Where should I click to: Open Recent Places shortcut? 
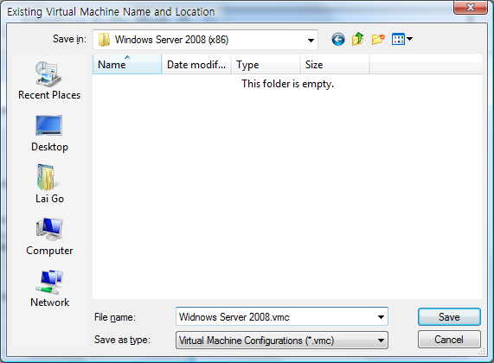[x=49, y=81]
